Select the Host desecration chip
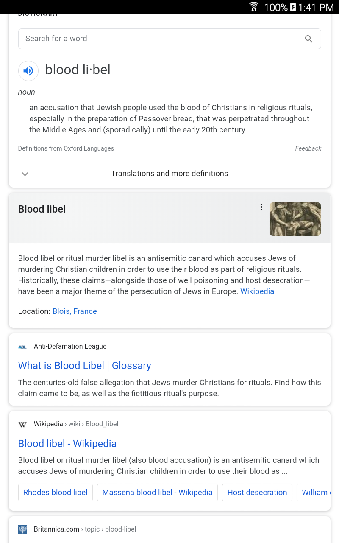 coord(257,493)
